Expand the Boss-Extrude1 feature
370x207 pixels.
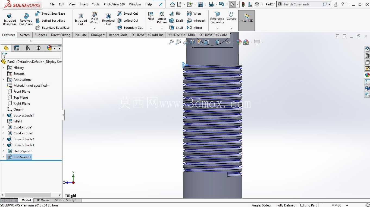click(3, 115)
